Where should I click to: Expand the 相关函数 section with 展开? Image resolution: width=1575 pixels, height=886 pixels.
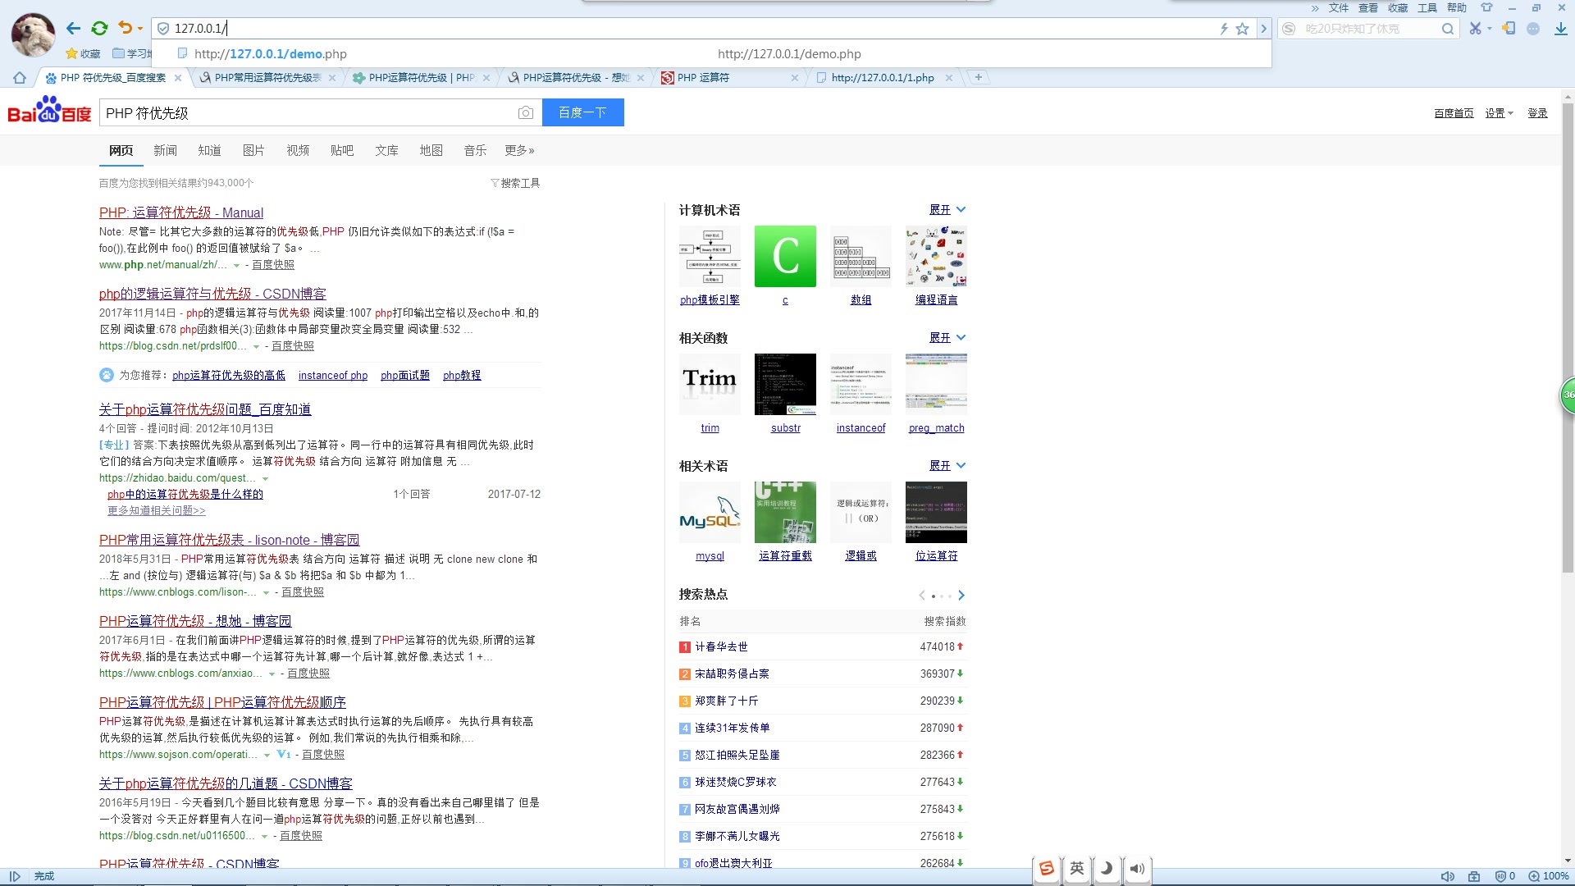point(947,338)
